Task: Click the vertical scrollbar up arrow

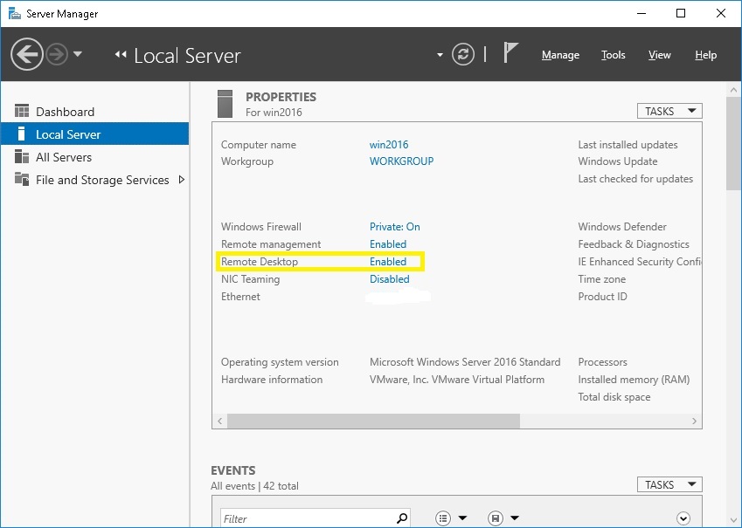Action: click(733, 89)
